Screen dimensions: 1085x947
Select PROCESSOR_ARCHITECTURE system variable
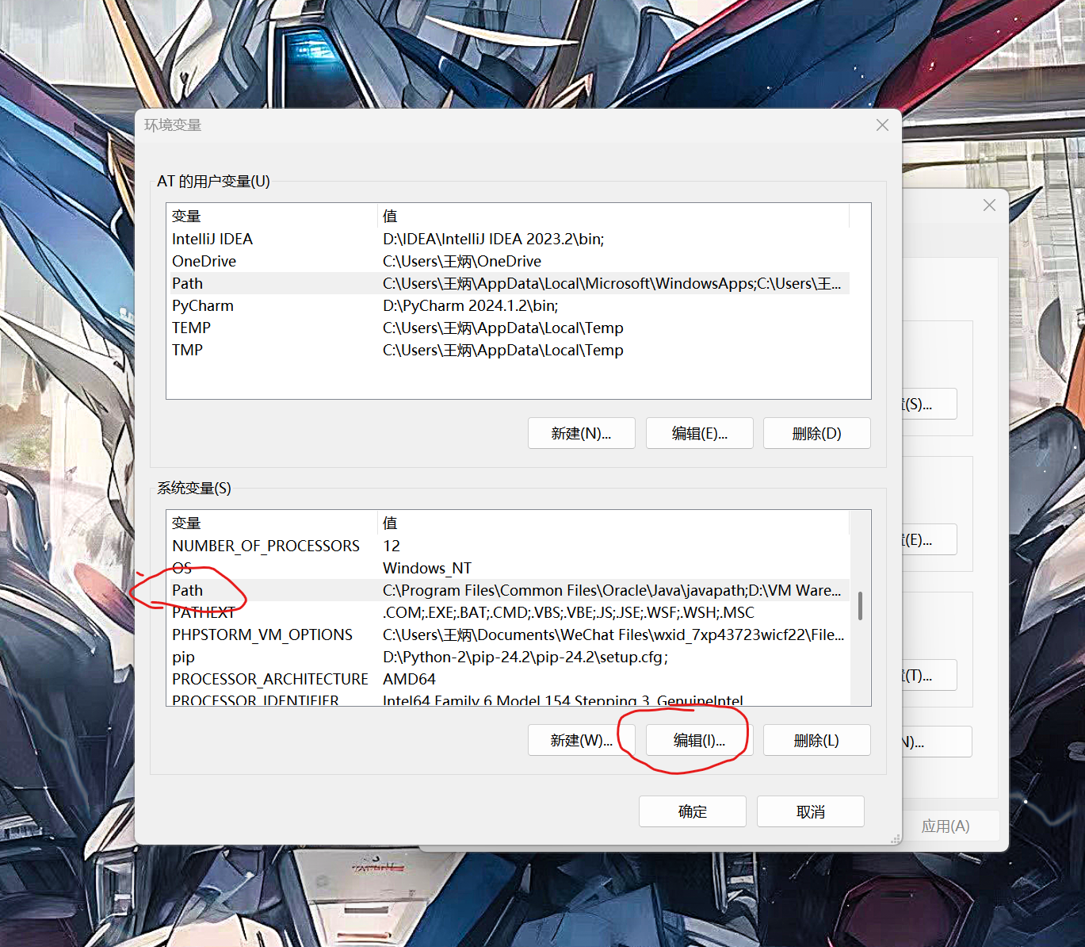[x=507, y=679]
